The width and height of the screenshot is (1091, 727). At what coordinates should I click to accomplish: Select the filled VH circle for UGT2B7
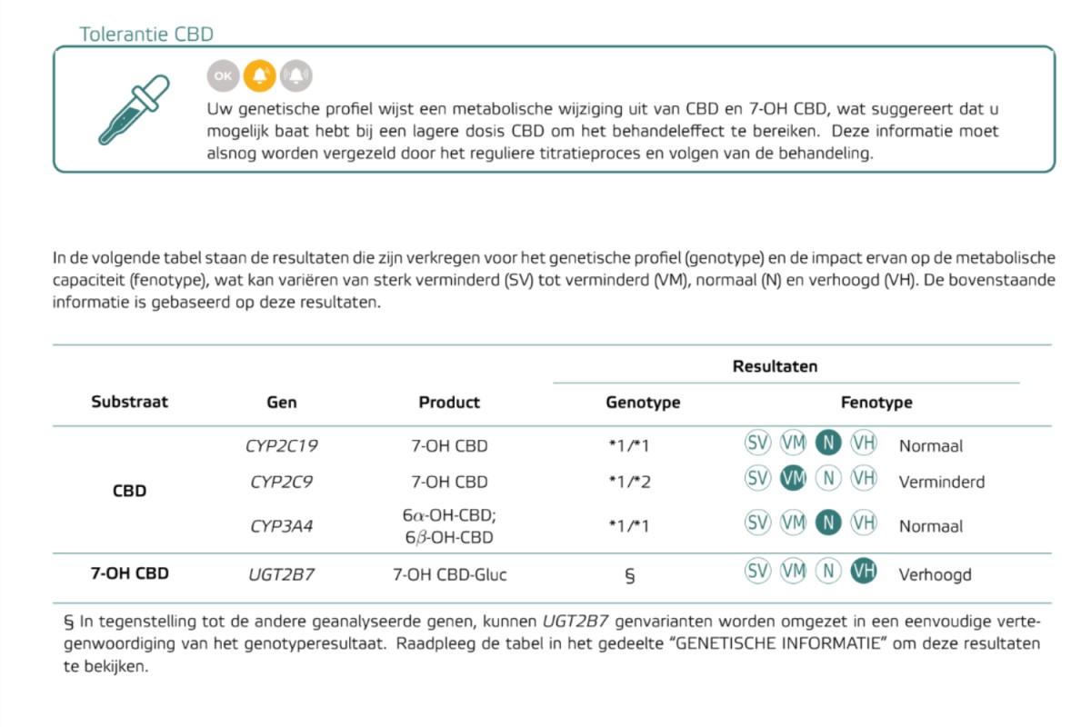coord(863,572)
